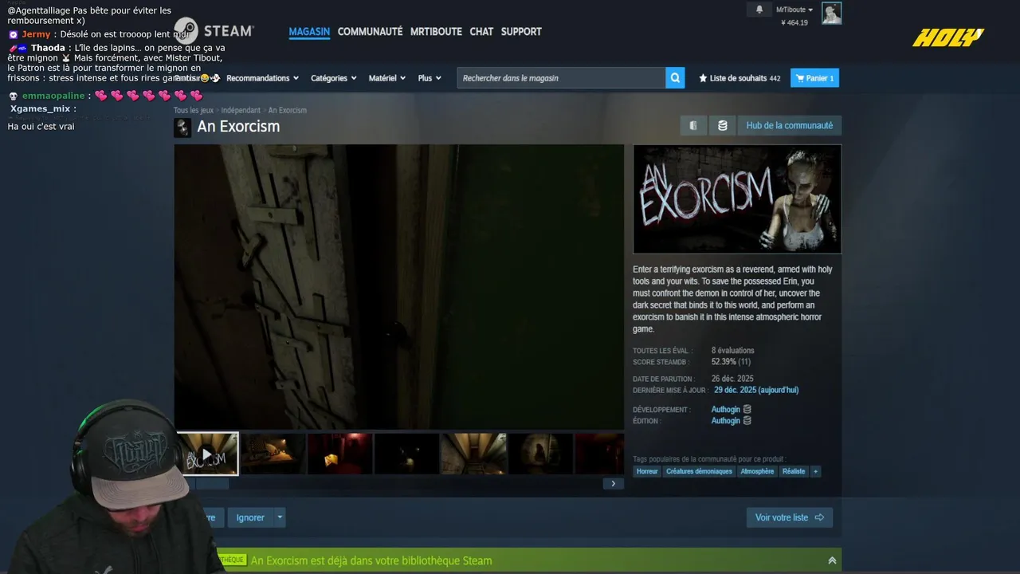1020x574 pixels.
Task: Select the warm-lit corridor thumbnail after the video
Action: coord(273,454)
